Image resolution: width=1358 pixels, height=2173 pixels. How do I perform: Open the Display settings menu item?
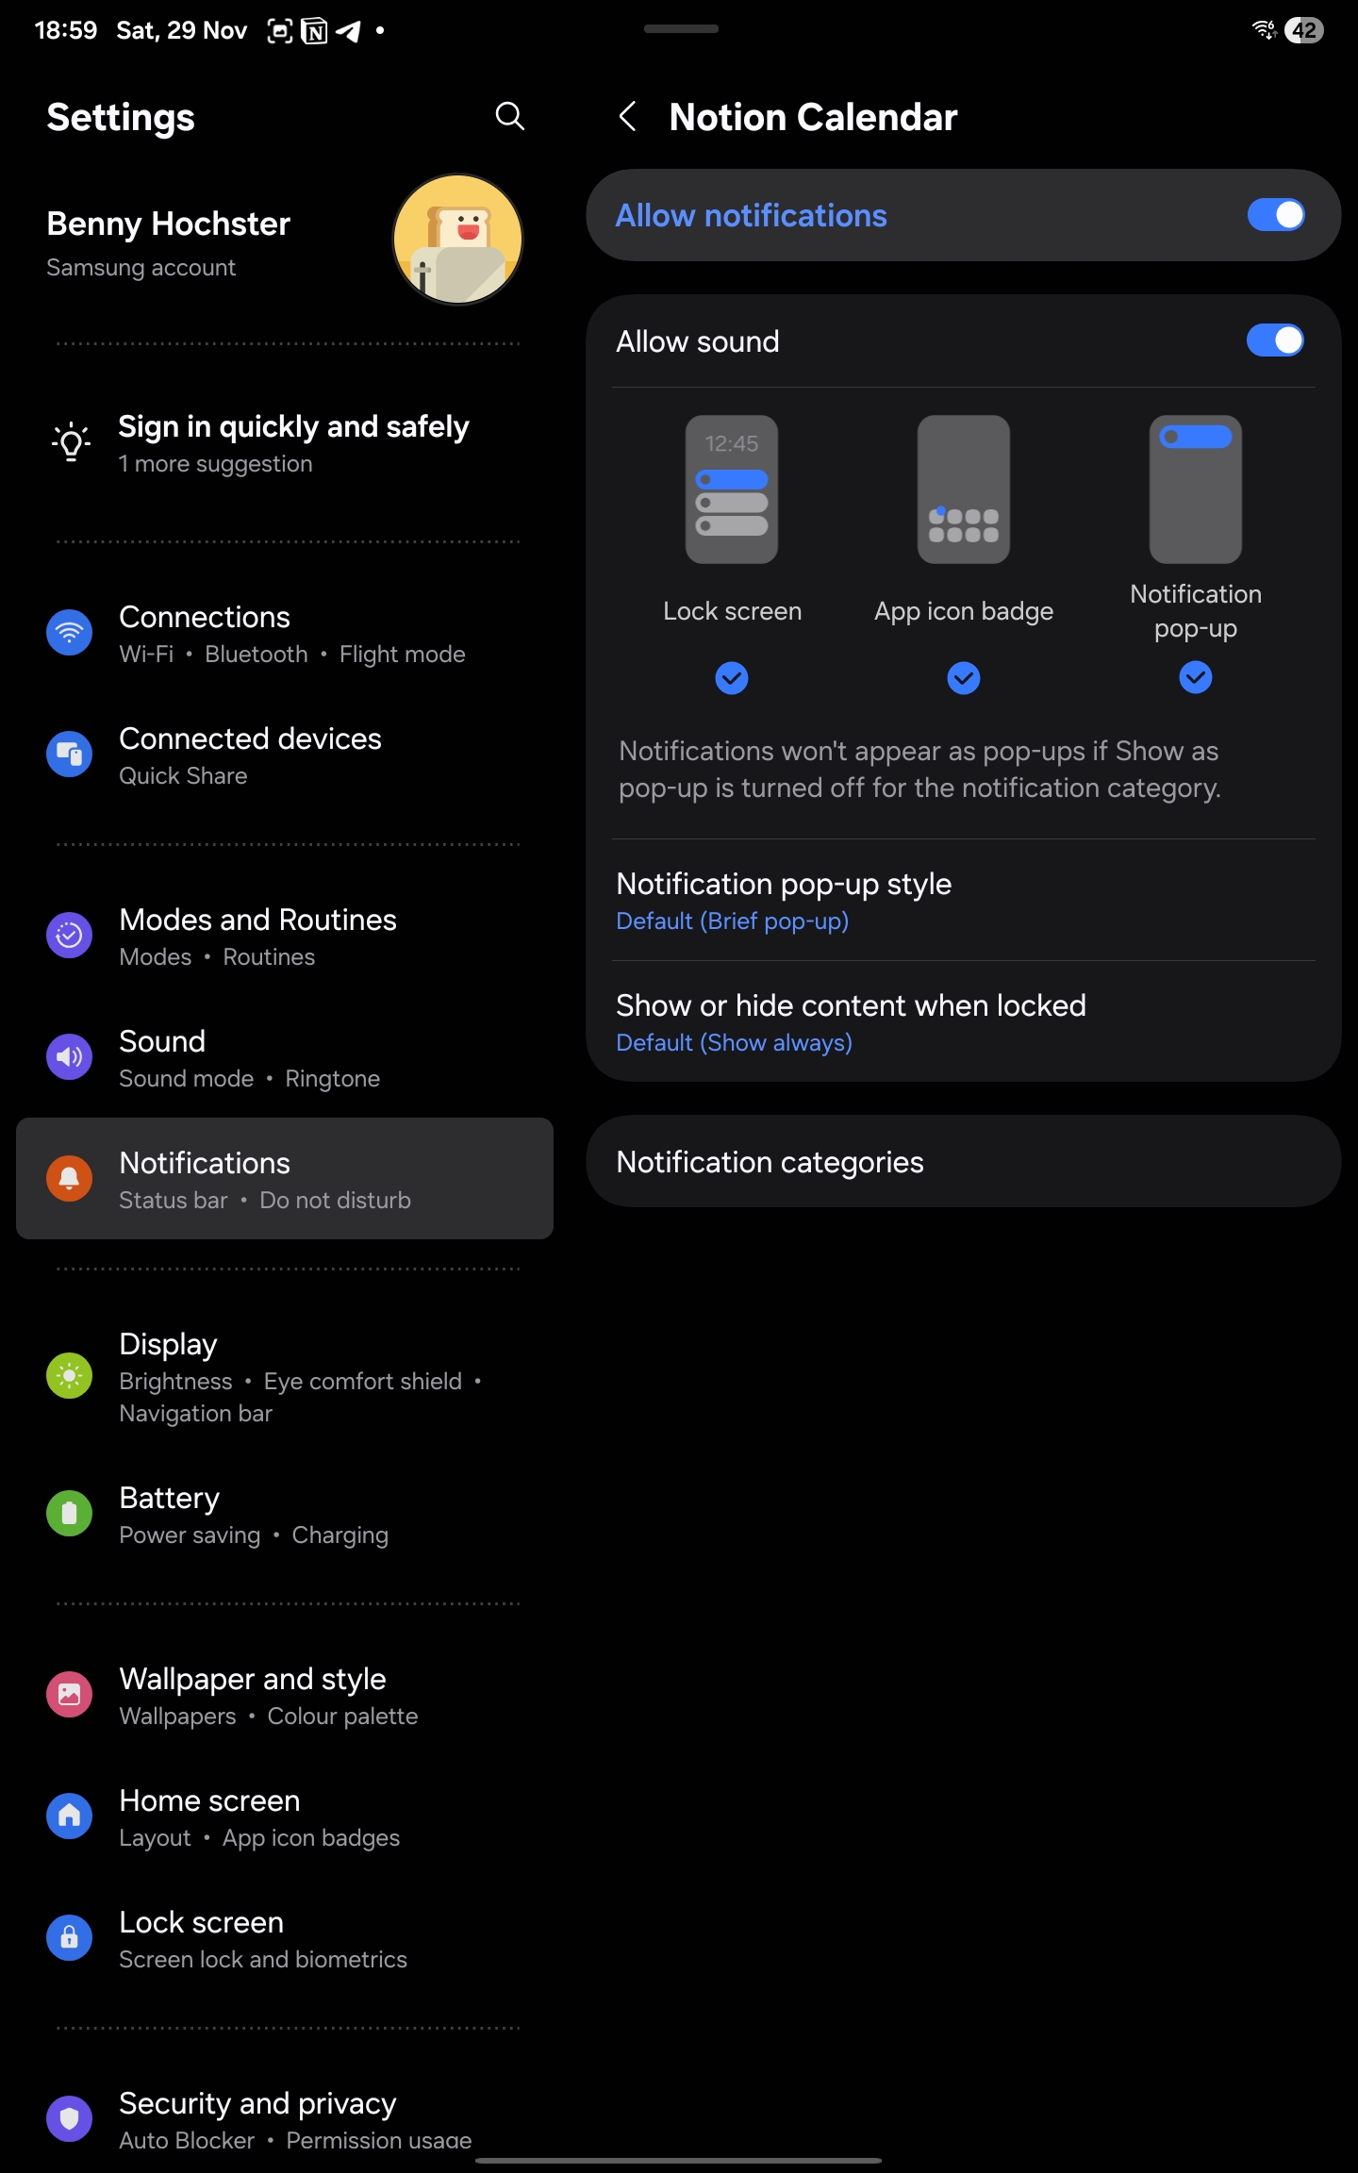(283, 1375)
